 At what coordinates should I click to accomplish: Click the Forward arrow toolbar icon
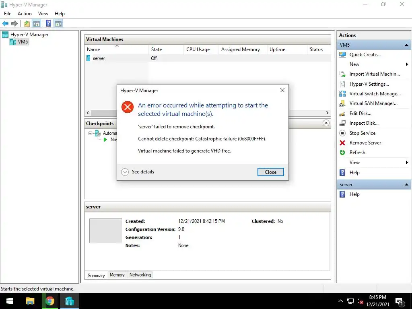tap(14, 24)
